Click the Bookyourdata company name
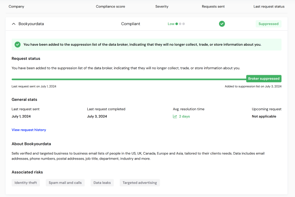The height and width of the screenshot is (197, 295). pos(31,24)
